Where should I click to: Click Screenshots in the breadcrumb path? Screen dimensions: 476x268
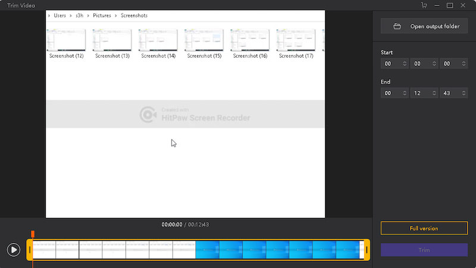(x=134, y=15)
